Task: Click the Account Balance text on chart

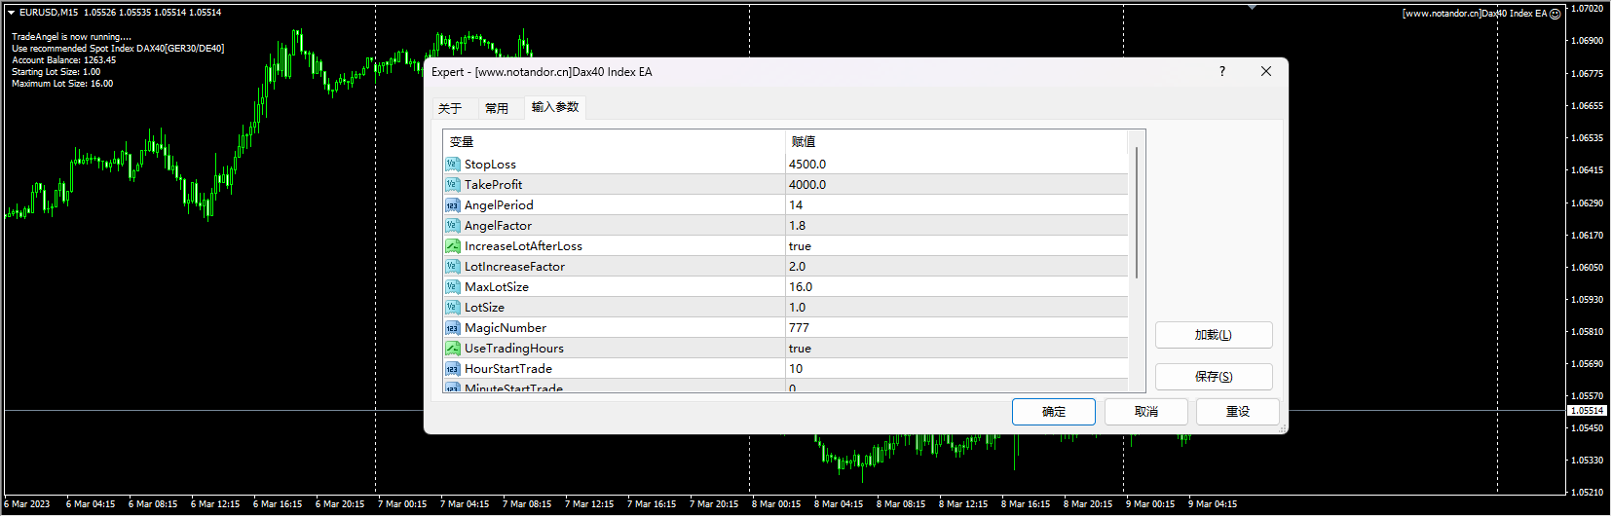Action: coord(63,60)
